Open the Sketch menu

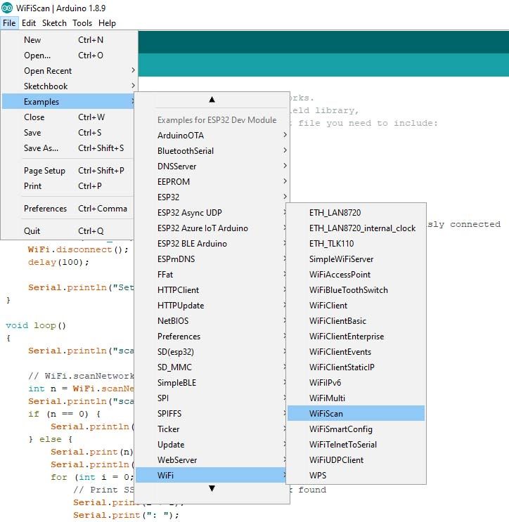54,23
